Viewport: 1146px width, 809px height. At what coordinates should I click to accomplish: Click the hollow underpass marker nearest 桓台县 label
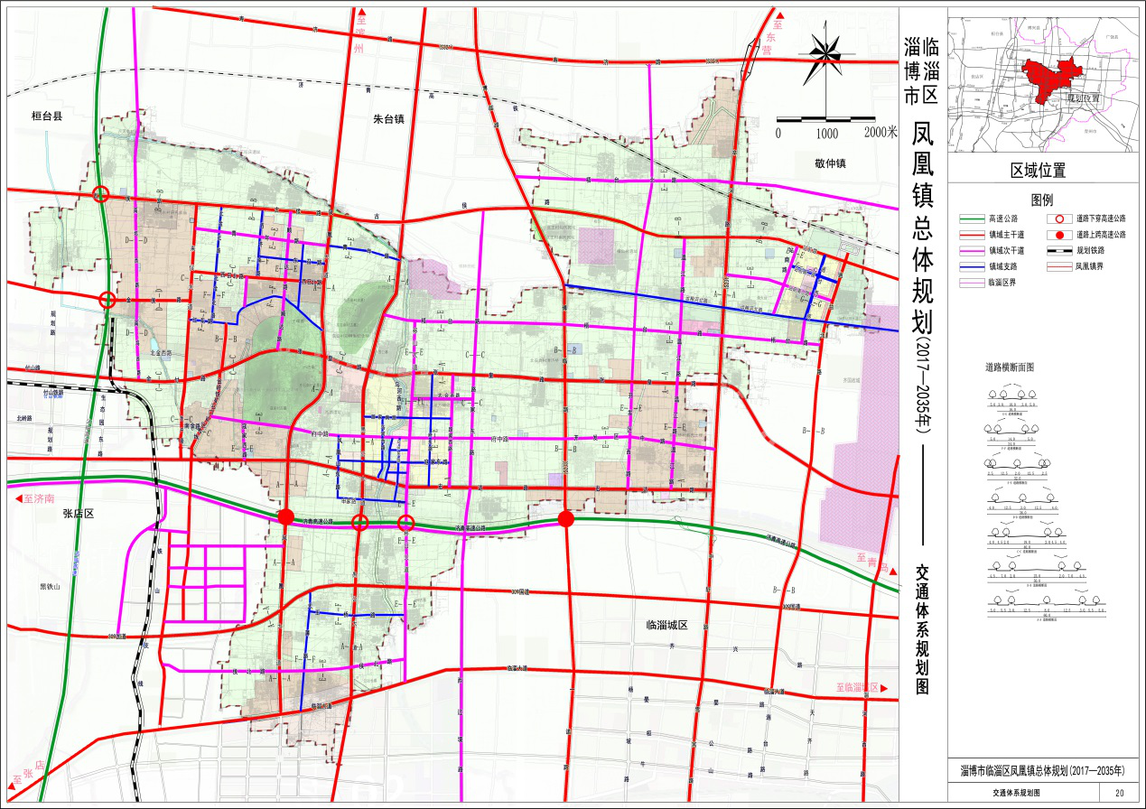[x=102, y=194]
